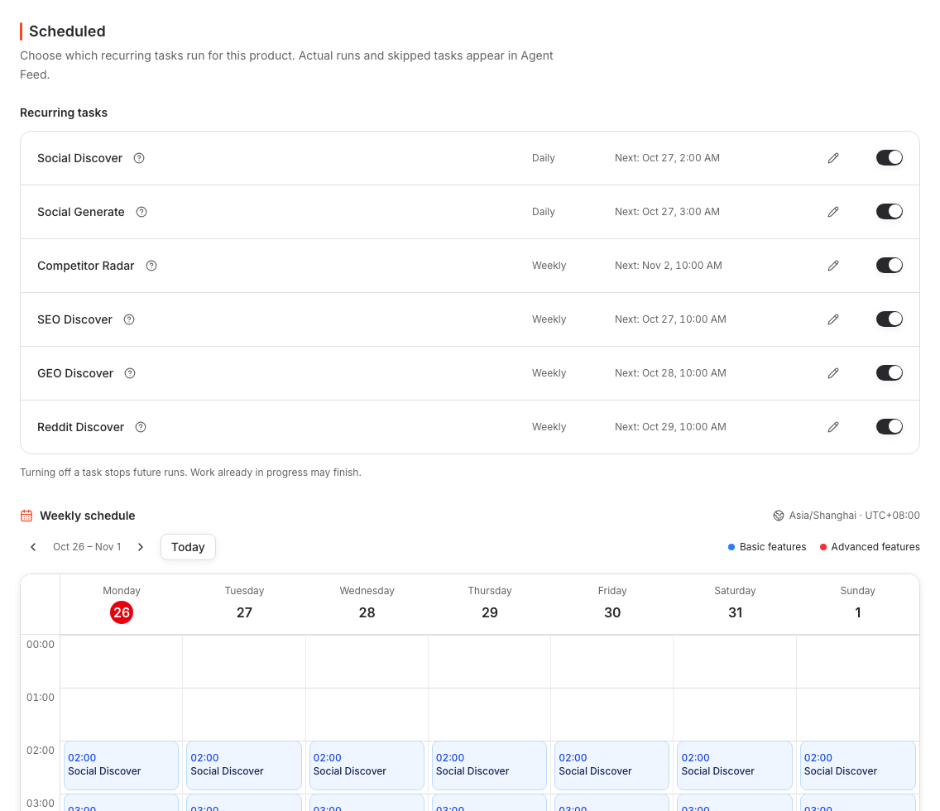Select Wednesday 28 column header
This screenshot has height=811, width=940.
click(367, 604)
